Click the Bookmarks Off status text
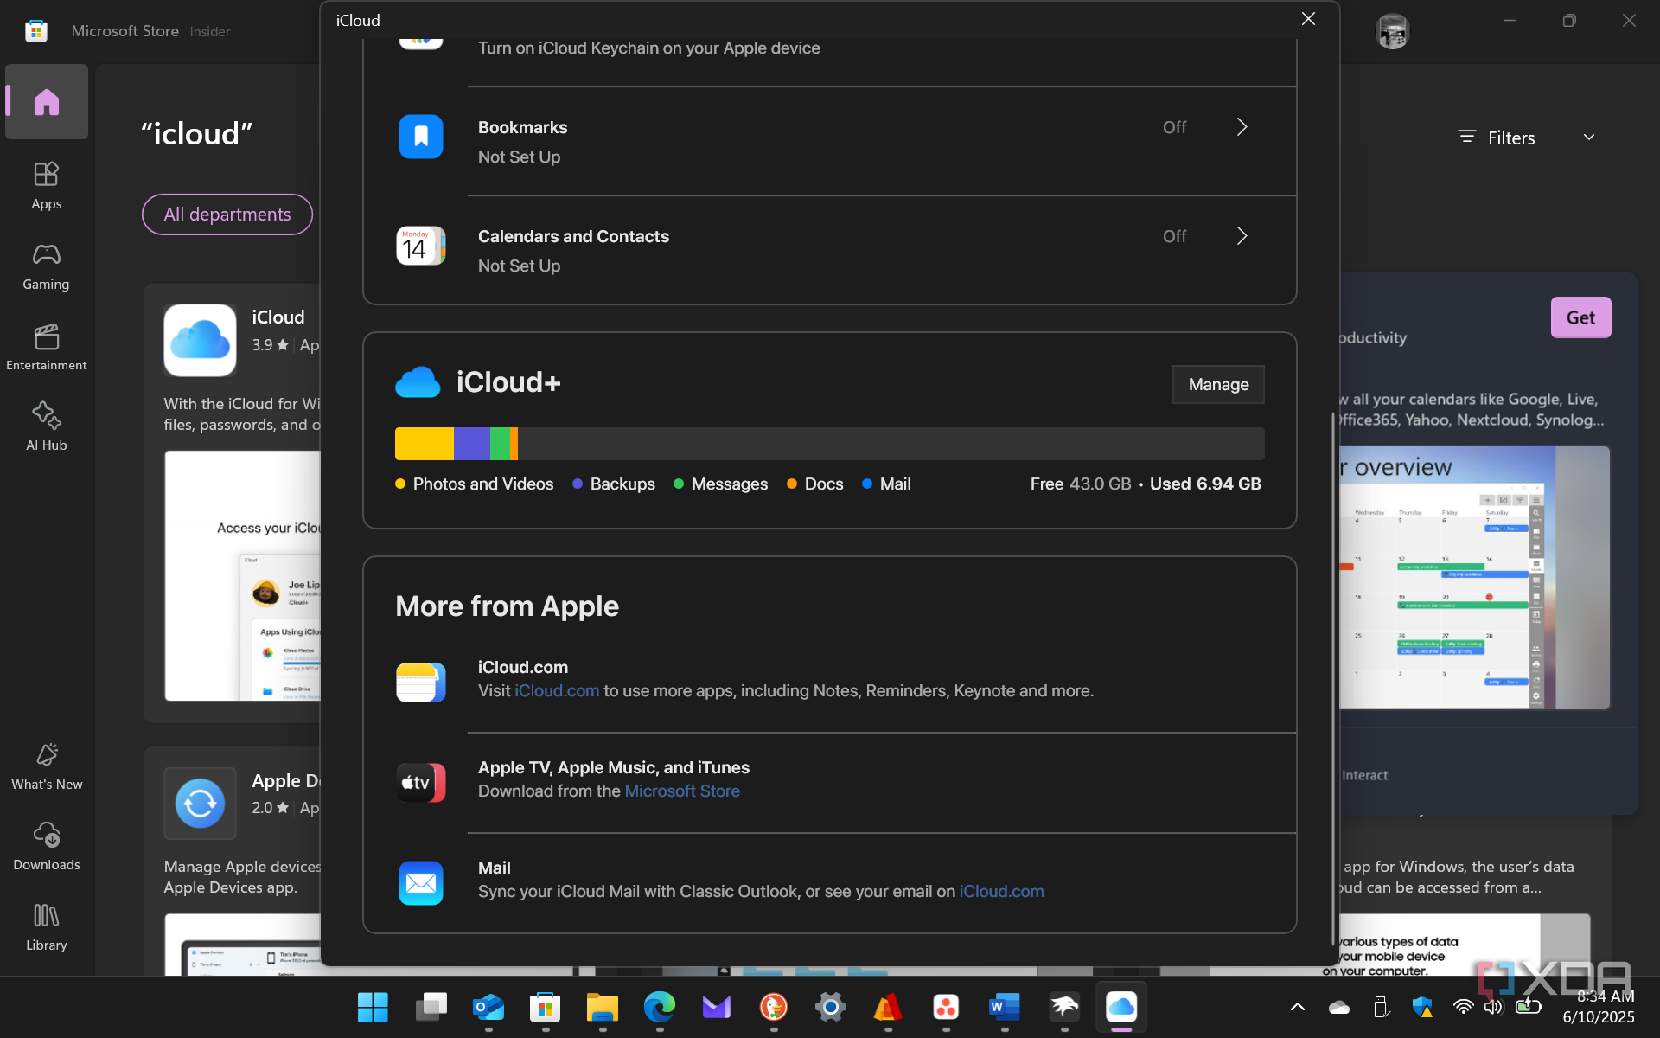Viewport: 1660px width, 1038px height. pyautogui.click(x=1174, y=127)
